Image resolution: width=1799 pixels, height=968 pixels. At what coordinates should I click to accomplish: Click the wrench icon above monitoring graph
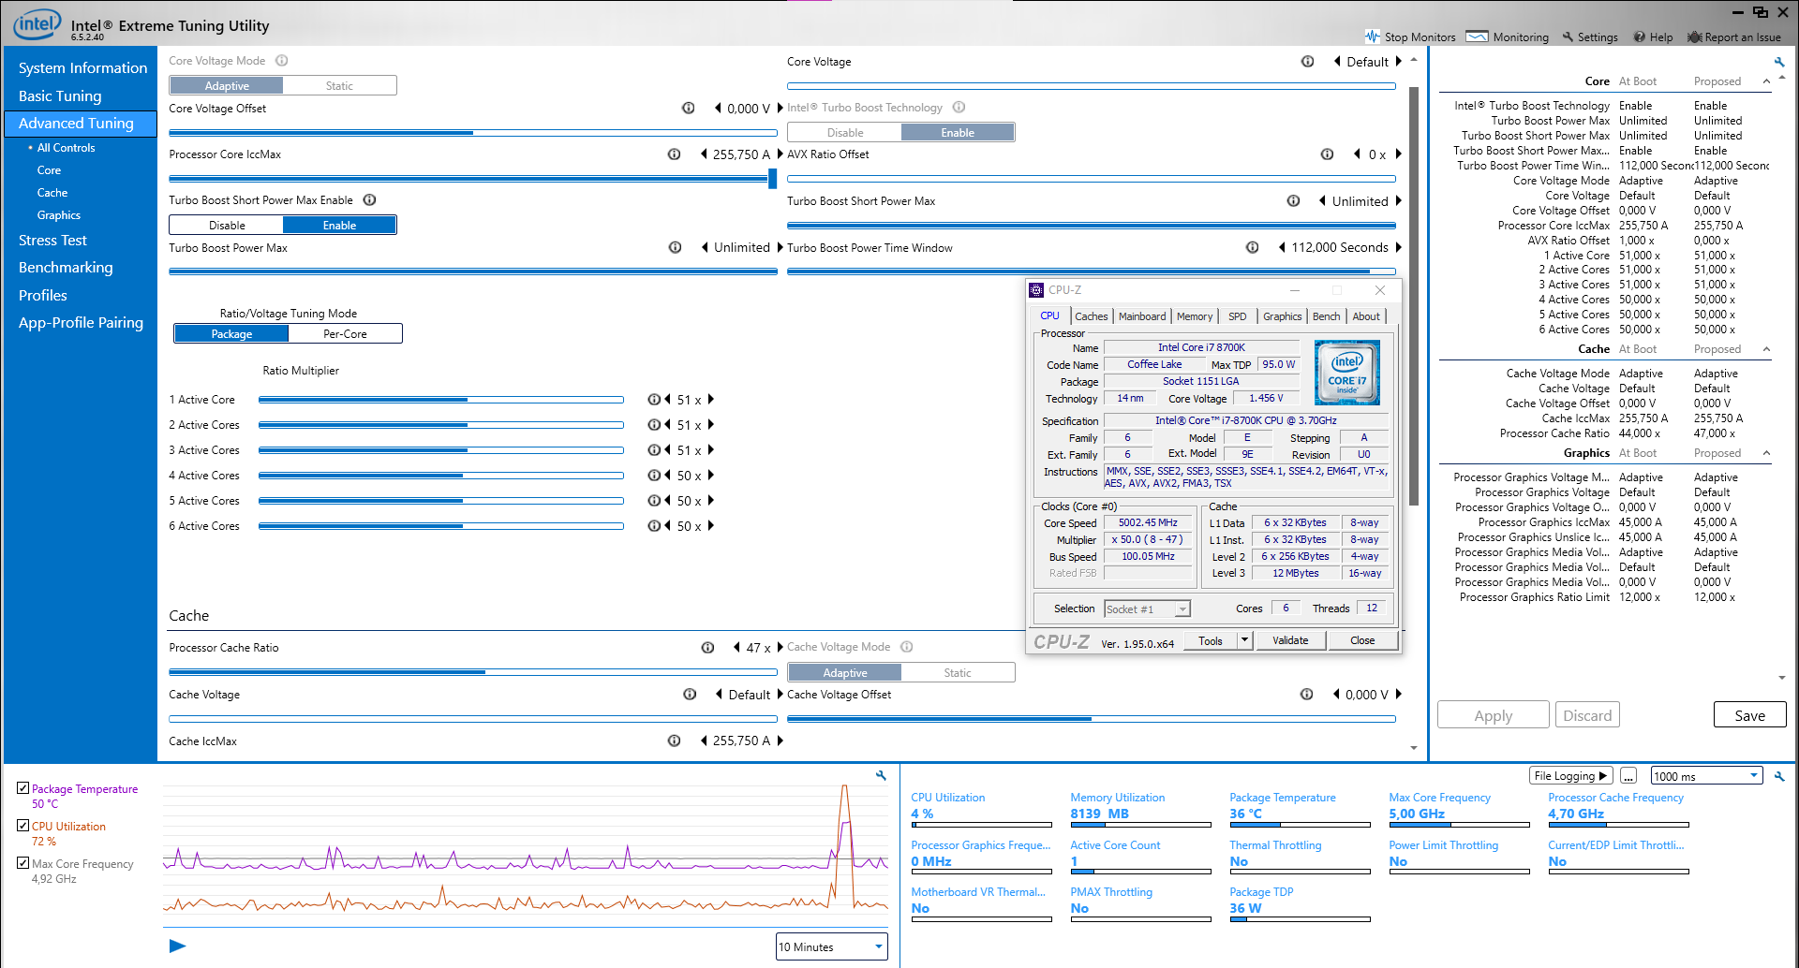click(881, 775)
